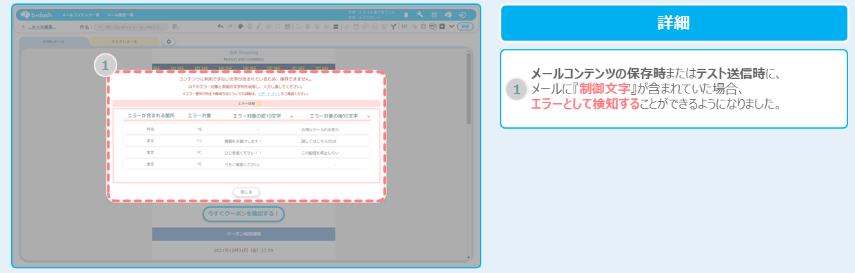
Task: Open エラー対象の後10文字 column dropdown
Action: coord(368,116)
